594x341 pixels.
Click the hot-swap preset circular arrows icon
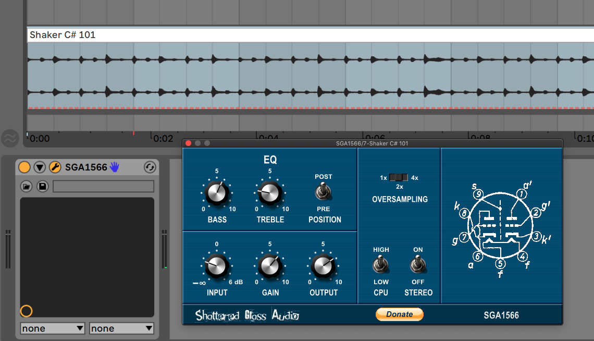click(x=150, y=167)
